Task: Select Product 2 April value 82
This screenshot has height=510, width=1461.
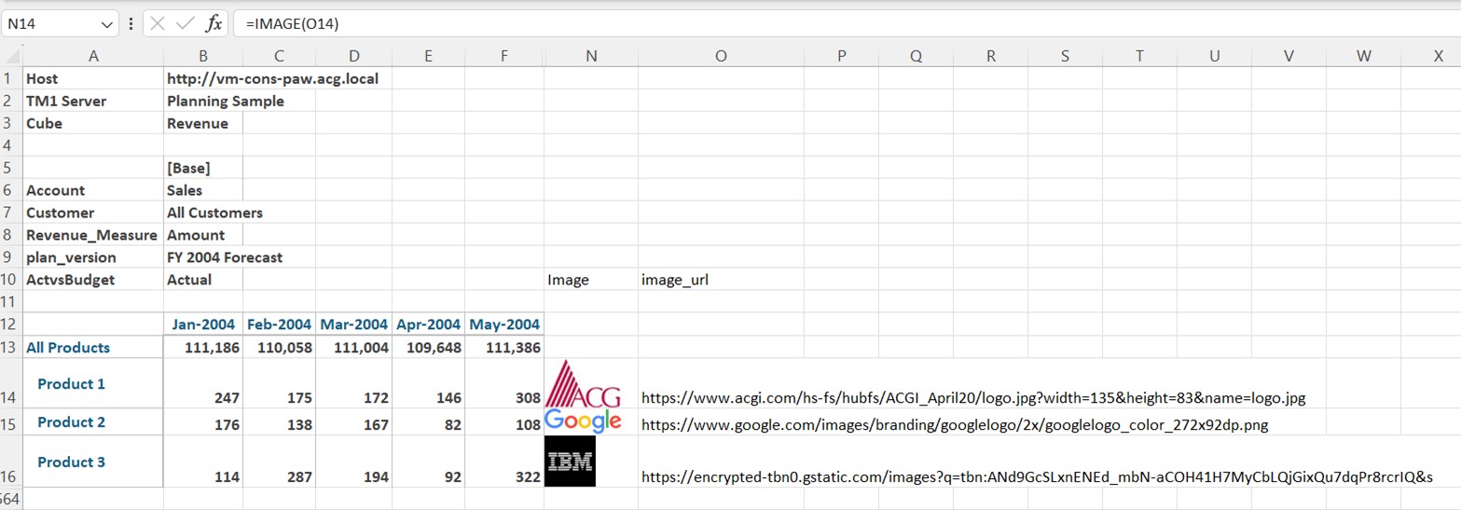Action: tap(429, 421)
